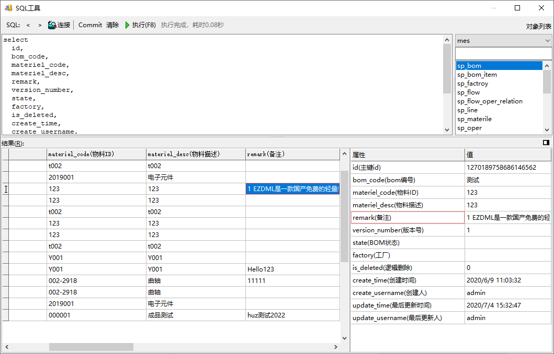Screen dimensions: 554x354
Task: Open the mes database dropdown
Action: click(503, 41)
